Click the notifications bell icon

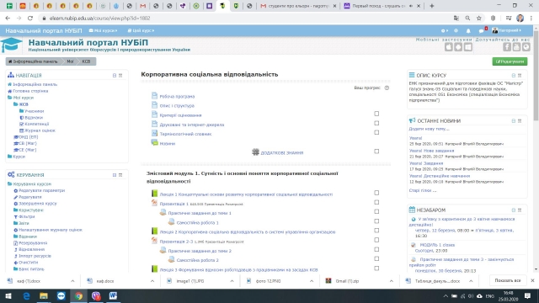[x=468, y=30]
